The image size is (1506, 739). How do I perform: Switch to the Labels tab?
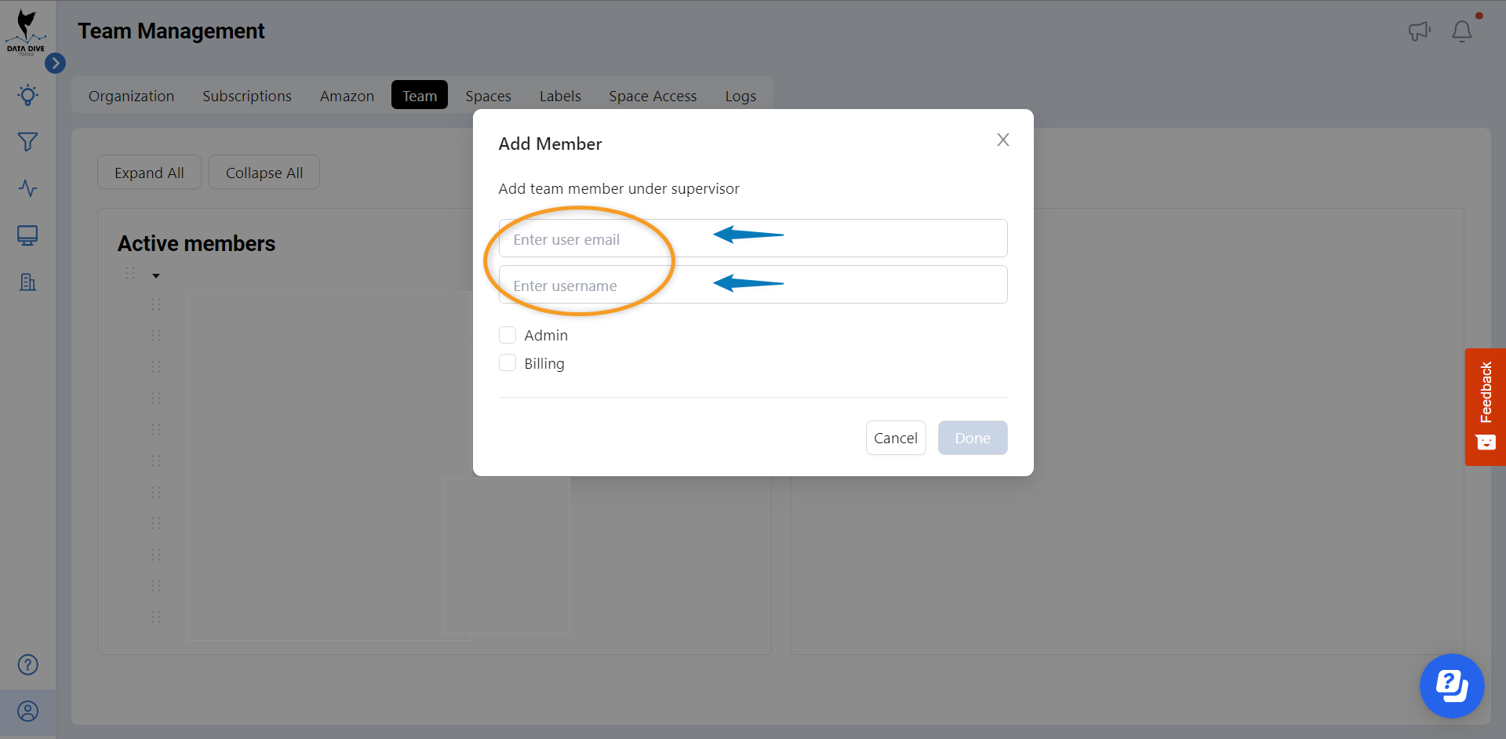pos(560,96)
